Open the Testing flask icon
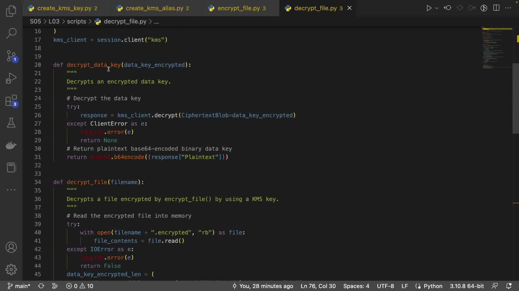This screenshot has height=291, width=519. 11,123
